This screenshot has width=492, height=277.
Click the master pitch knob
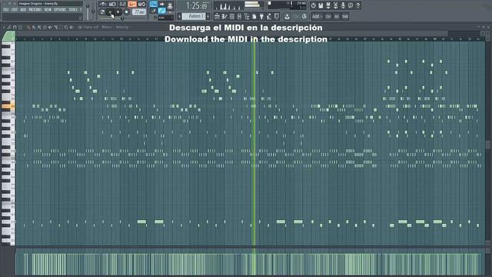tap(93, 12)
